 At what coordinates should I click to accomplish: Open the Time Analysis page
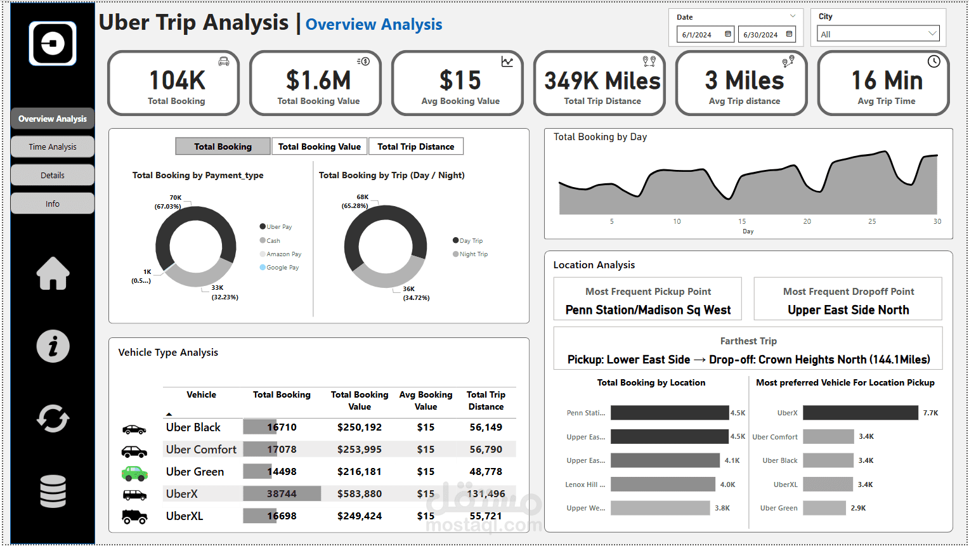pos(52,146)
